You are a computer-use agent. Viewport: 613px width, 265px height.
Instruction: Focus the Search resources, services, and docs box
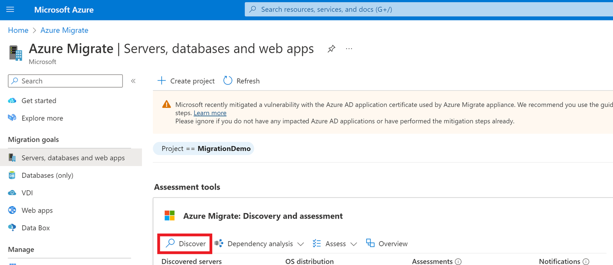click(428, 9)
